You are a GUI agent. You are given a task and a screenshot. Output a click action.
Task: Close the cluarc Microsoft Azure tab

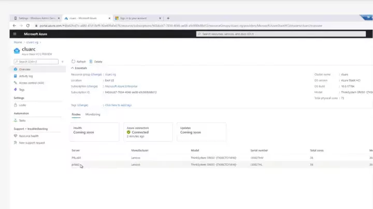(109, 18)
